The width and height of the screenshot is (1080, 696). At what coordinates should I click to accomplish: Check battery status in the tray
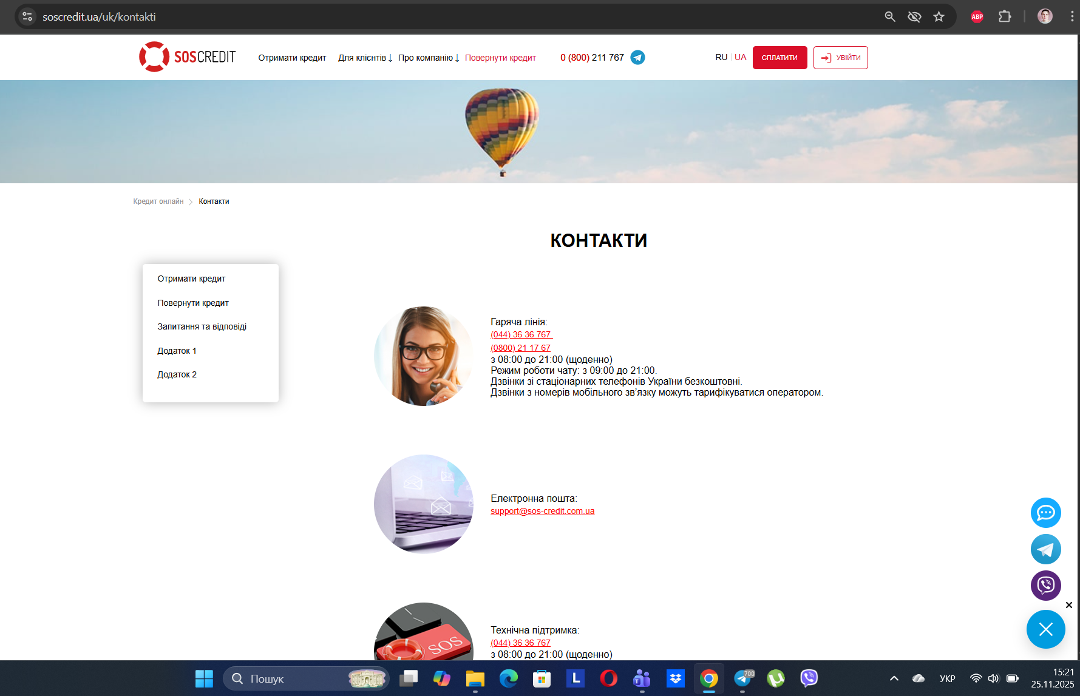click(x=1013, y=678)
